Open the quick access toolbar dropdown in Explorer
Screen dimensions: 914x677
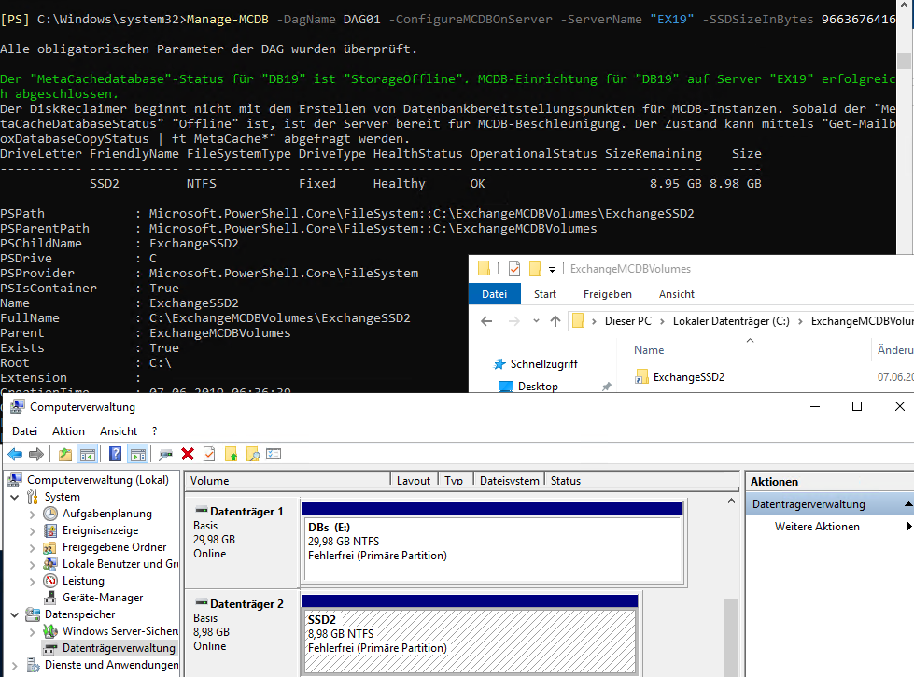552,270
